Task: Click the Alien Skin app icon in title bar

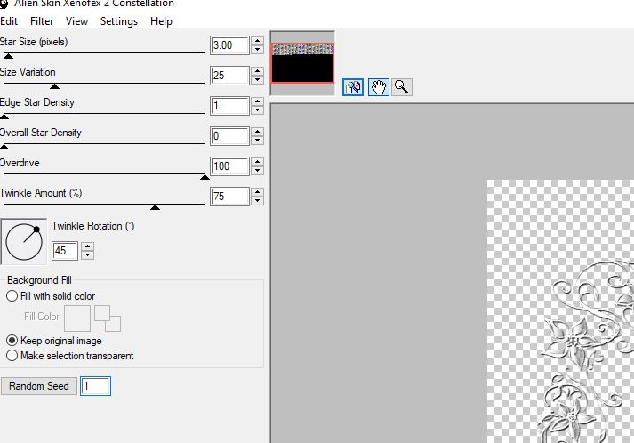Action: click(4, 4)
